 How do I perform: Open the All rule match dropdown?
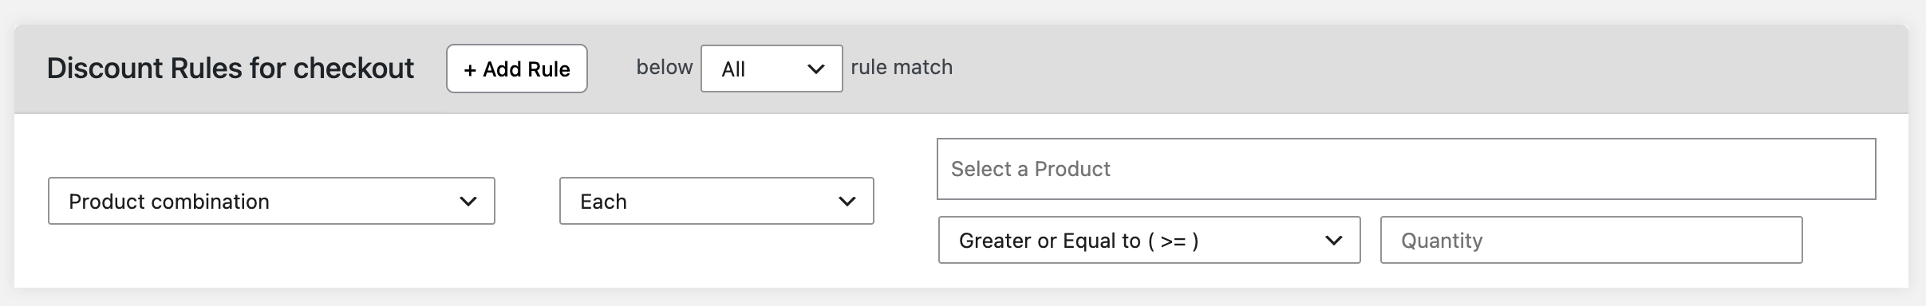[x=772, y=69]
